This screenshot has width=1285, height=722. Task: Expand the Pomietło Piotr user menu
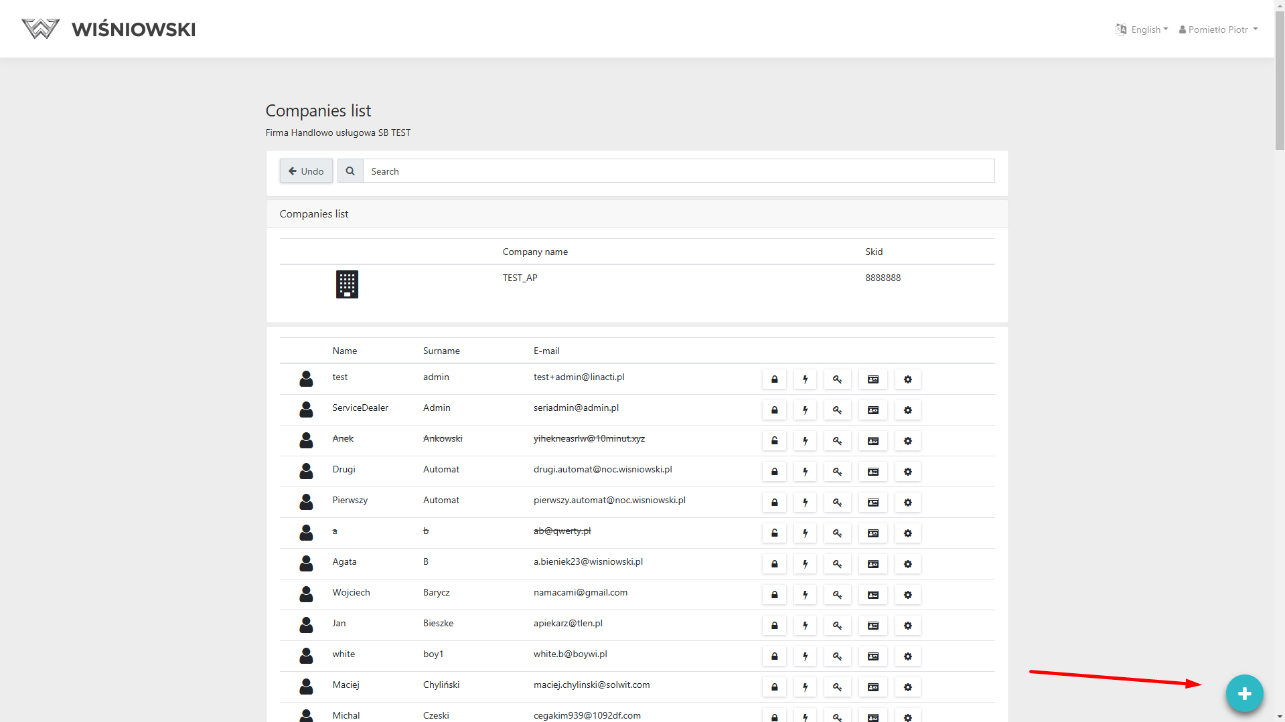tap(1219, 29)
